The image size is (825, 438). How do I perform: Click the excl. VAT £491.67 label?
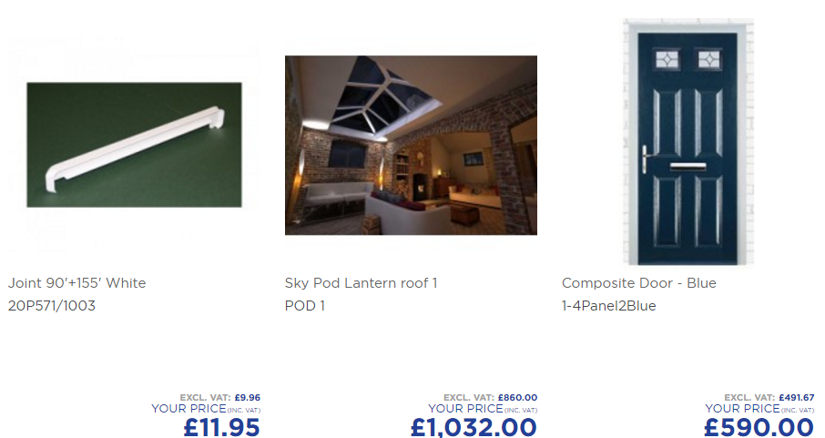pos(769,397)
